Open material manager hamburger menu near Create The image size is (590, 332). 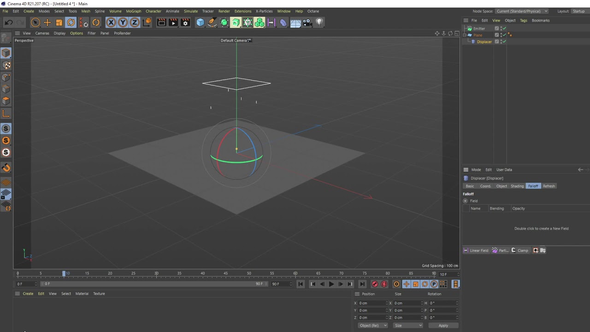point(18,294)
